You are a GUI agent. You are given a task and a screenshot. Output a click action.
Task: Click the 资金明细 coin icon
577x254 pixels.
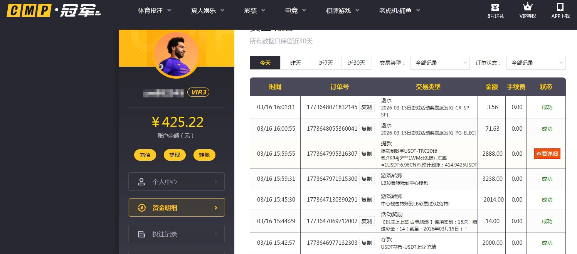click(x=142, y=207)
